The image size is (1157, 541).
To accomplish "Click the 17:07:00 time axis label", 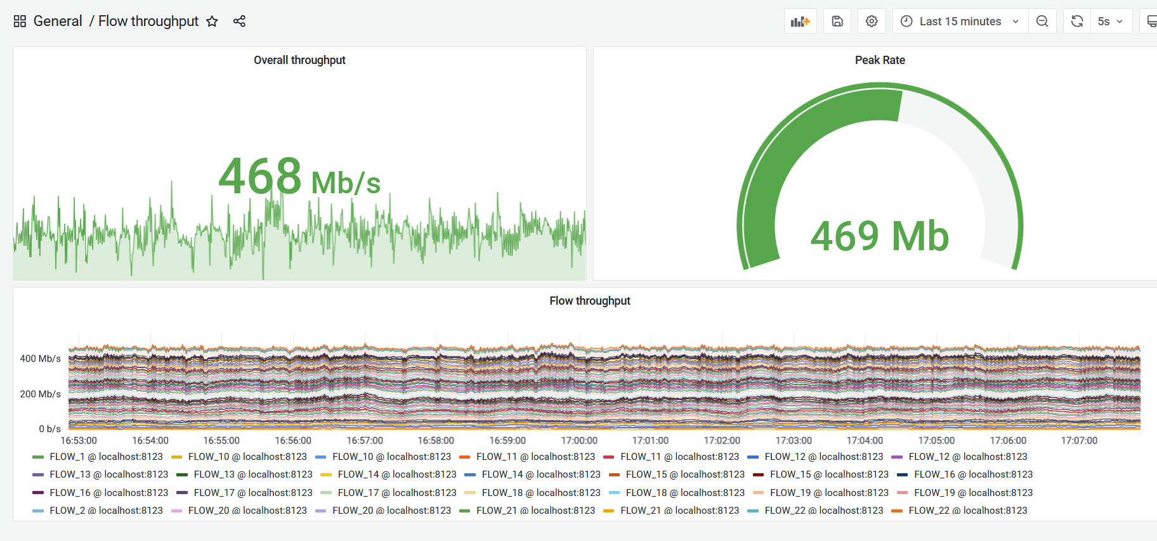I will pyautogui.click(x=1079, y=440).
